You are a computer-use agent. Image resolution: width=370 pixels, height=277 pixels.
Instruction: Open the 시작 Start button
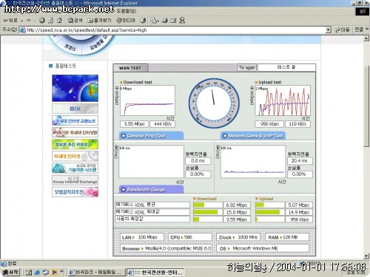click(x=10, y=272)
